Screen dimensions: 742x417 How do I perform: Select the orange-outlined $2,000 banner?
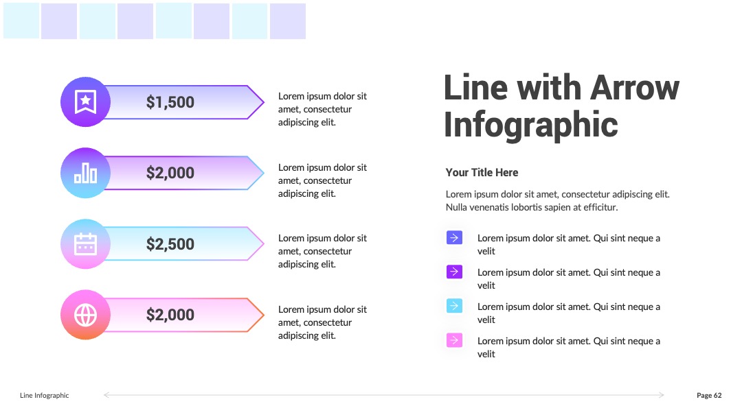click(182, 315)
